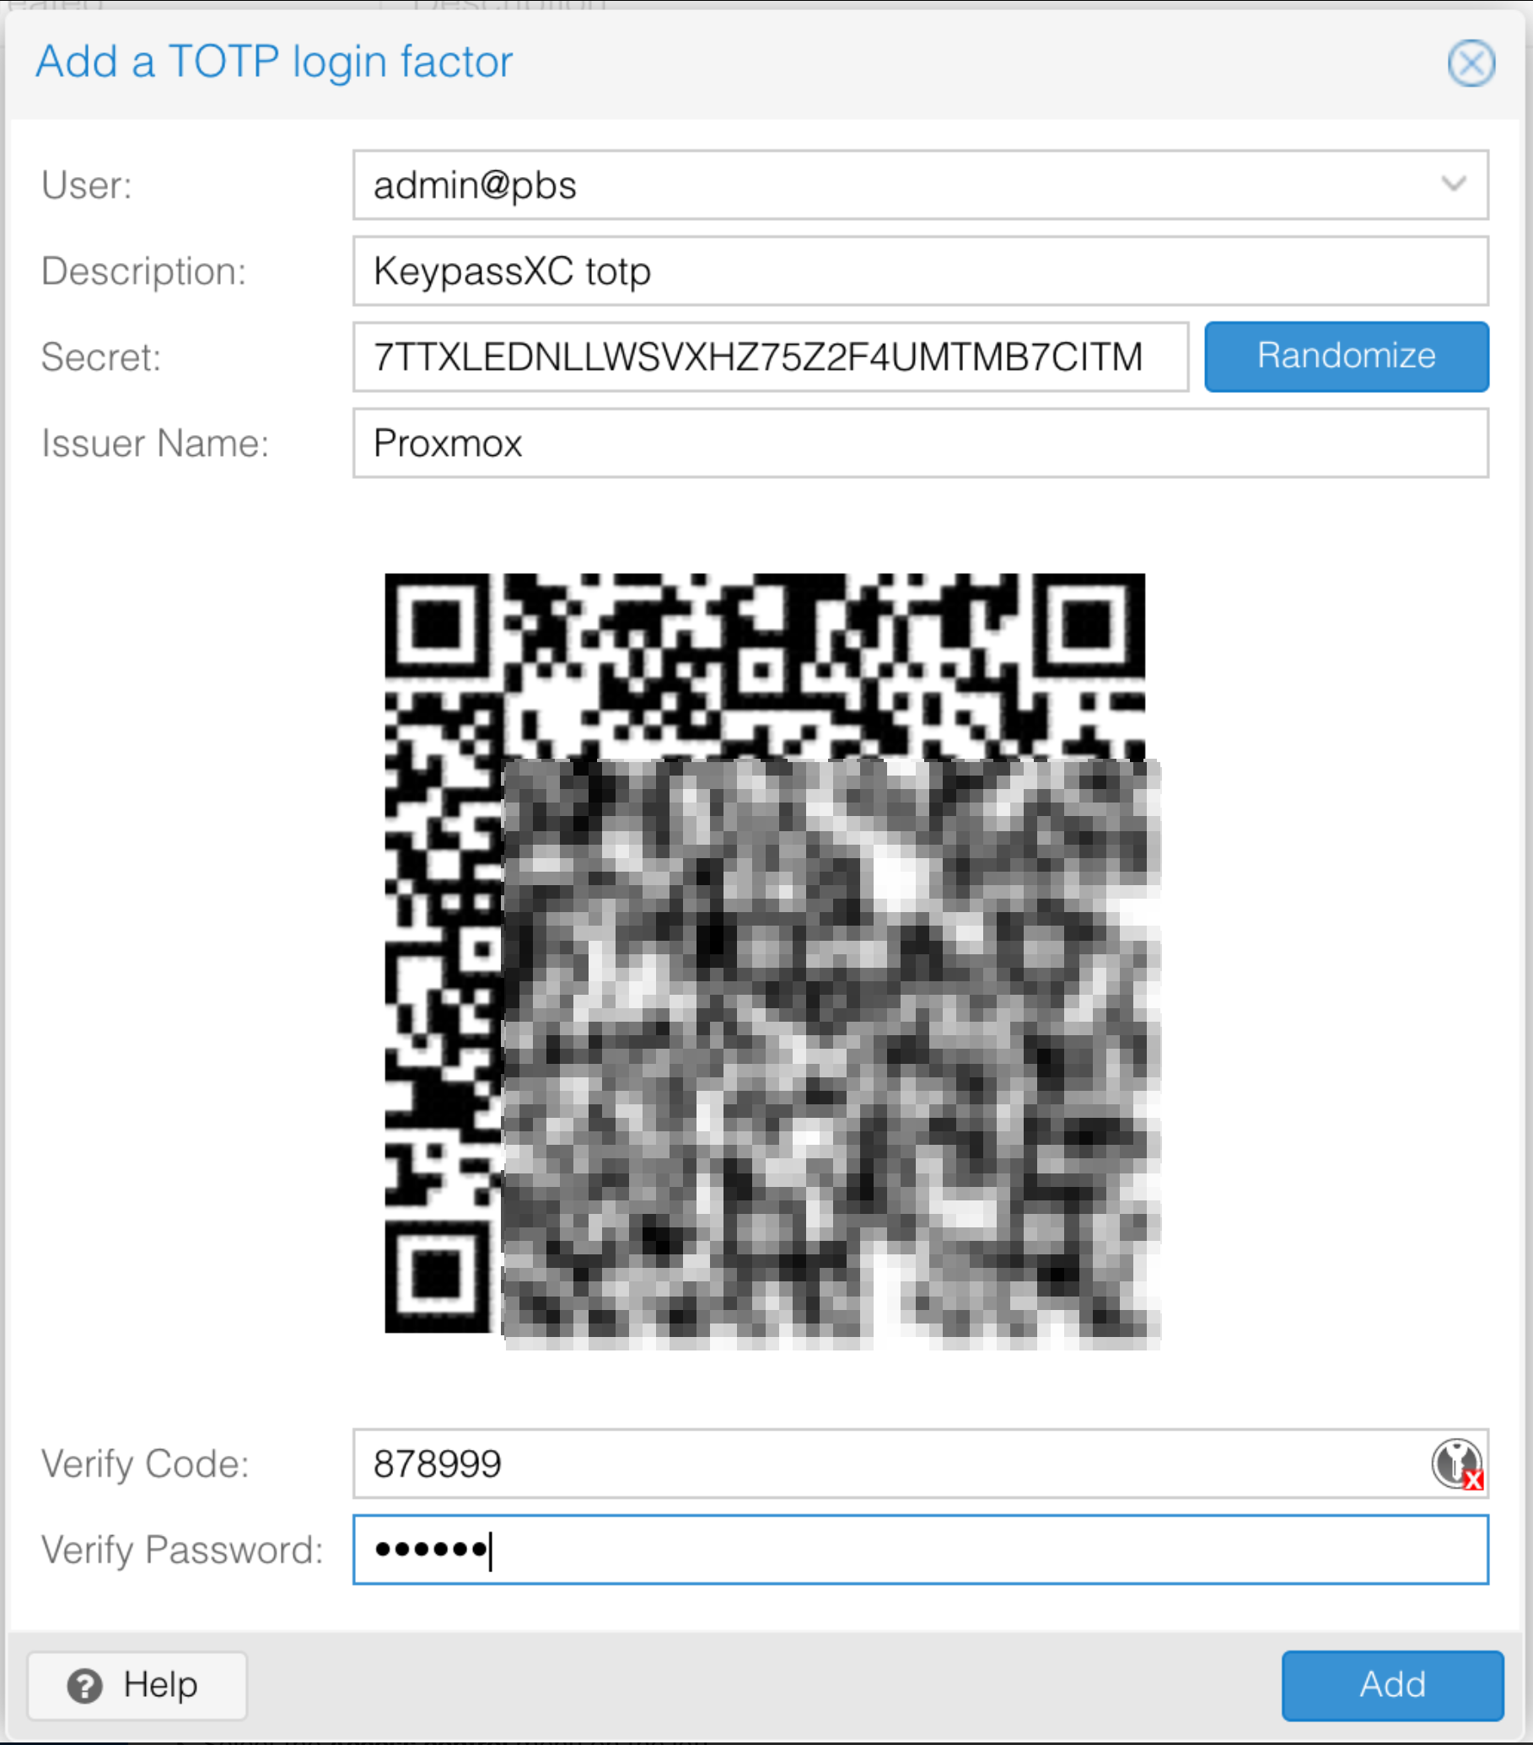Click the Verify Code: label
1533x1745 pixels.
coord(145,1463)
